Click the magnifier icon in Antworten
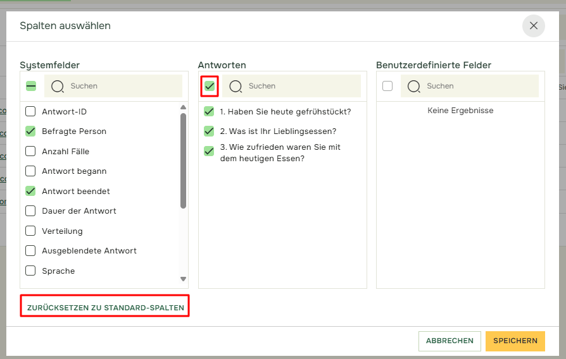Screen dimensions: 566x359 click(x=236, y=86)
